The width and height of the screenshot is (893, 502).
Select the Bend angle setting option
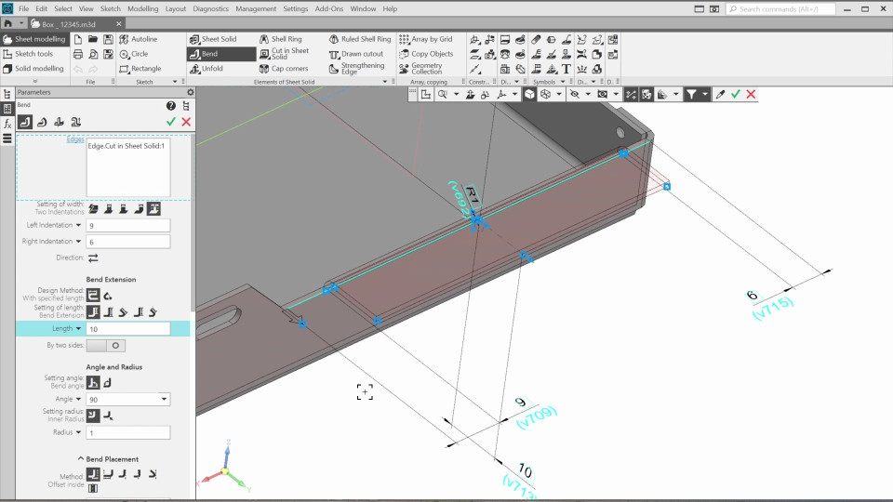coord(93,382)
